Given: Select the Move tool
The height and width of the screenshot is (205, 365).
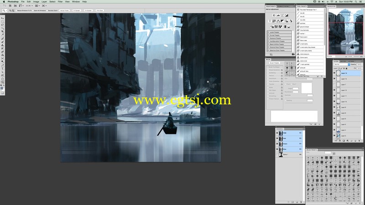Looking at the screenshot, I should [3, 18].
